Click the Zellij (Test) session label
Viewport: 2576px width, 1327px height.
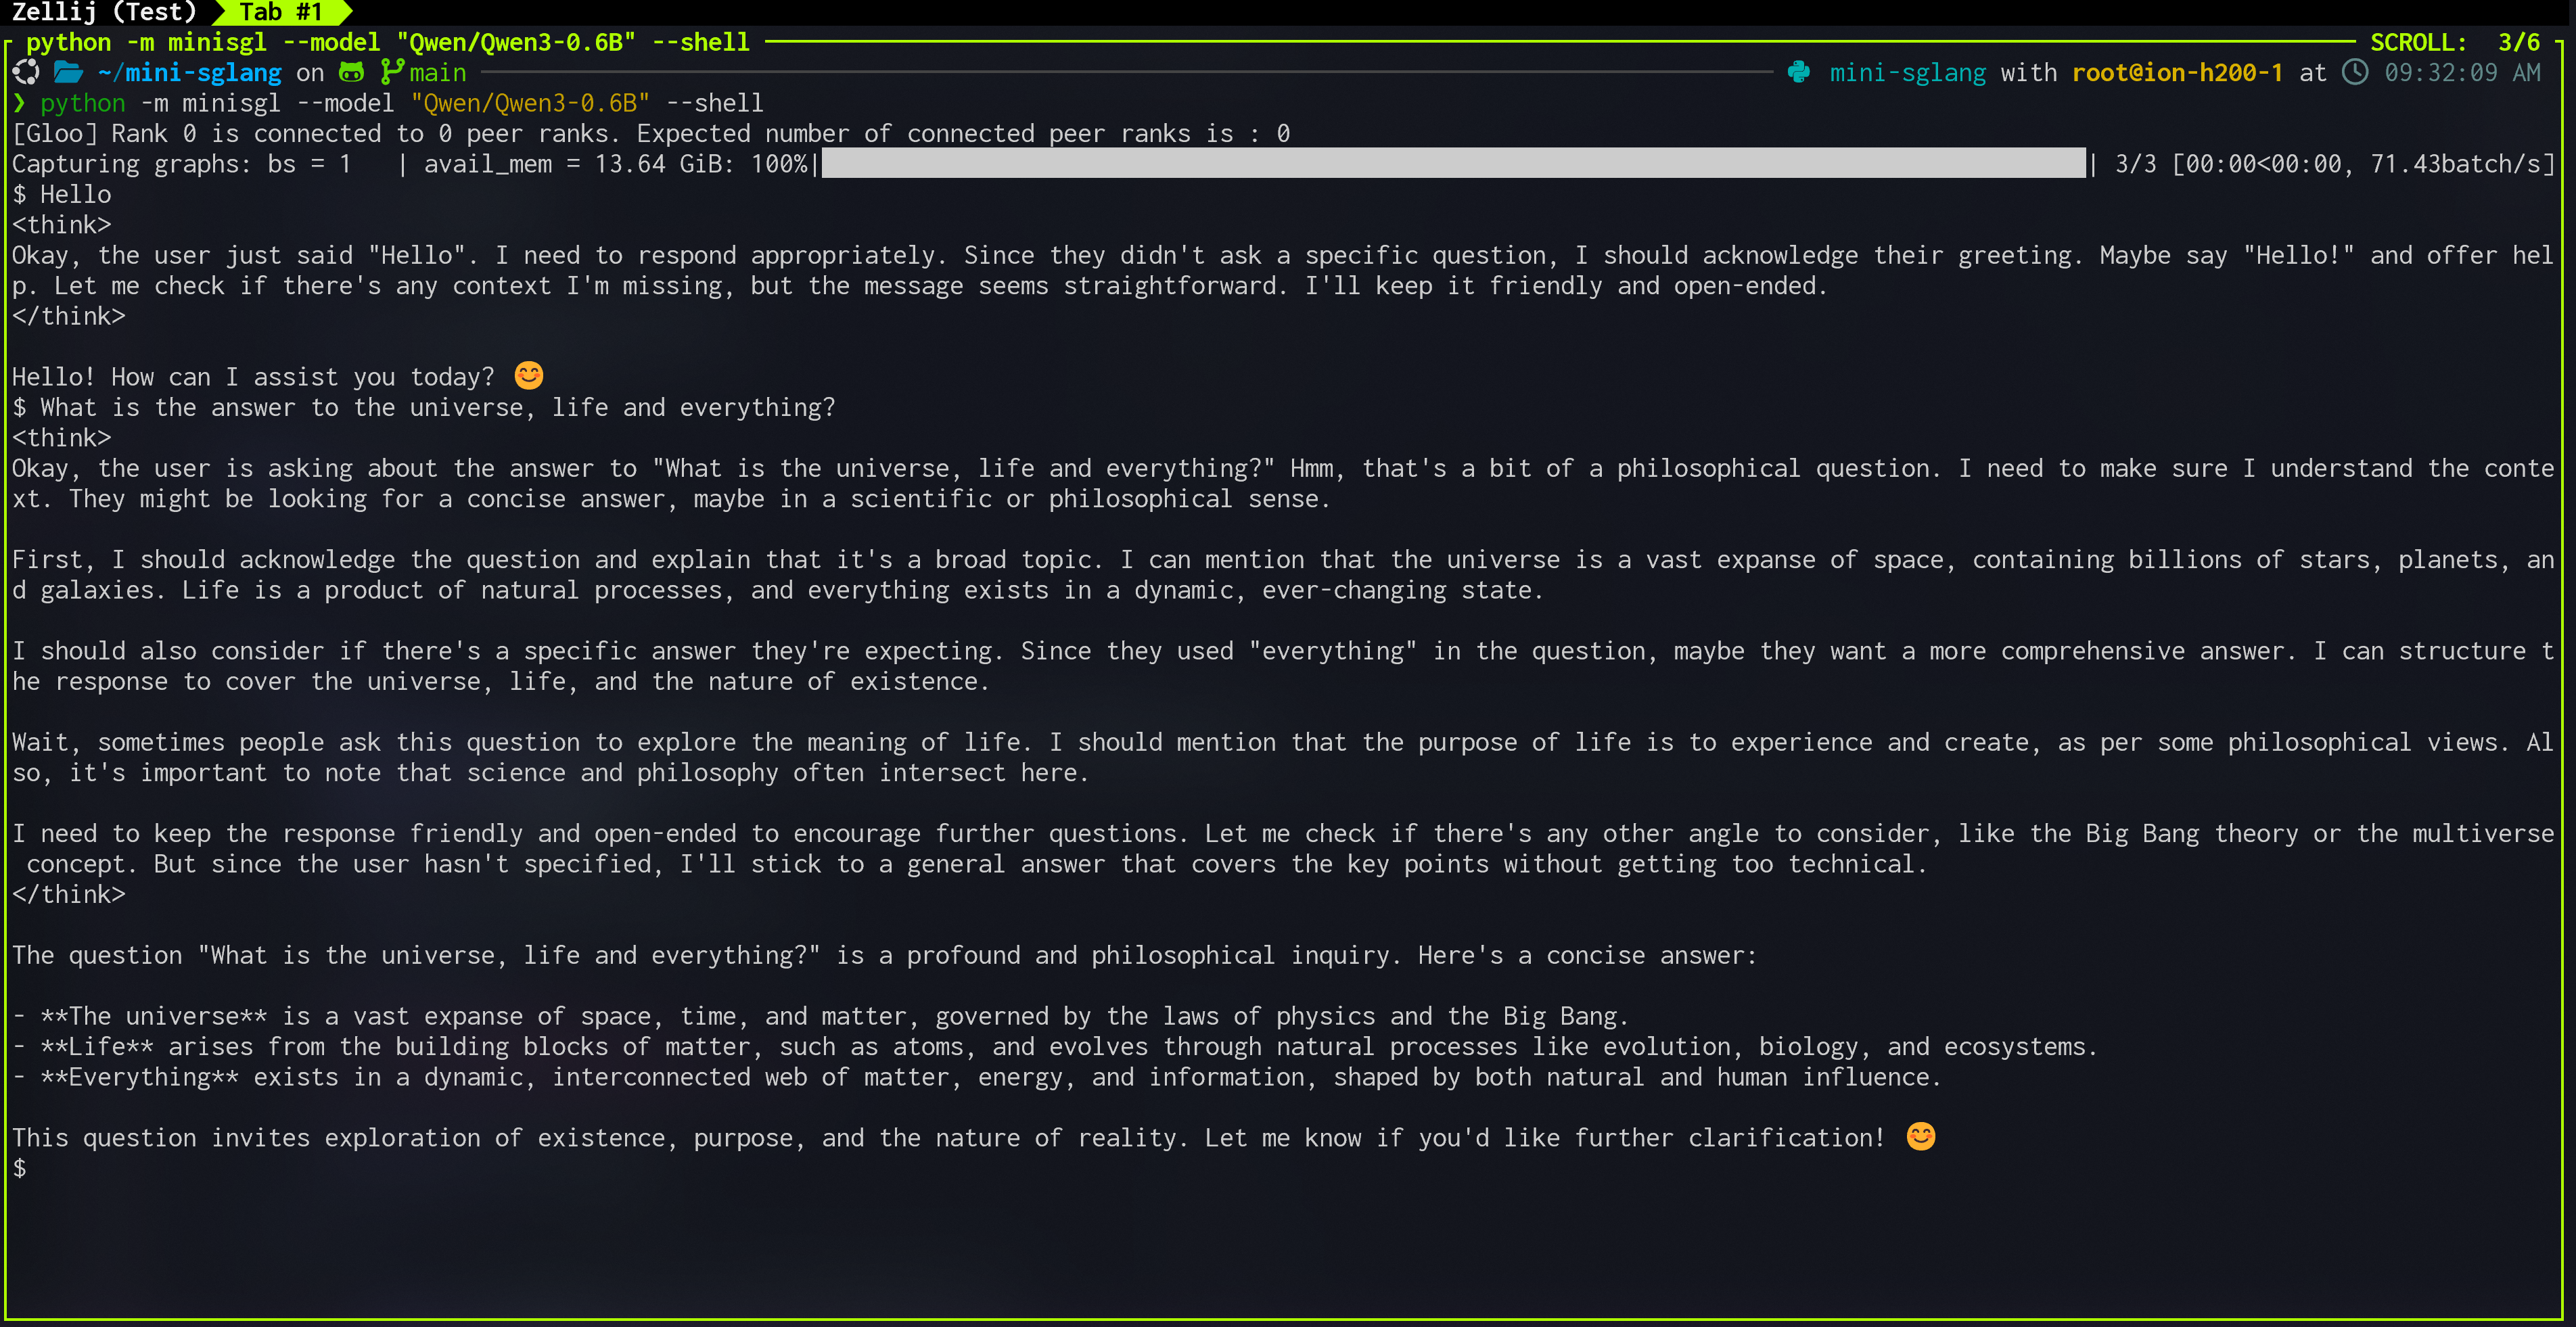point(103,13)
